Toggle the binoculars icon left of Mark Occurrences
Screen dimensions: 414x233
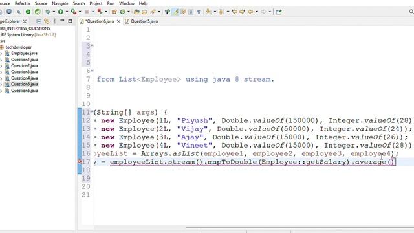tap(168, 12)
